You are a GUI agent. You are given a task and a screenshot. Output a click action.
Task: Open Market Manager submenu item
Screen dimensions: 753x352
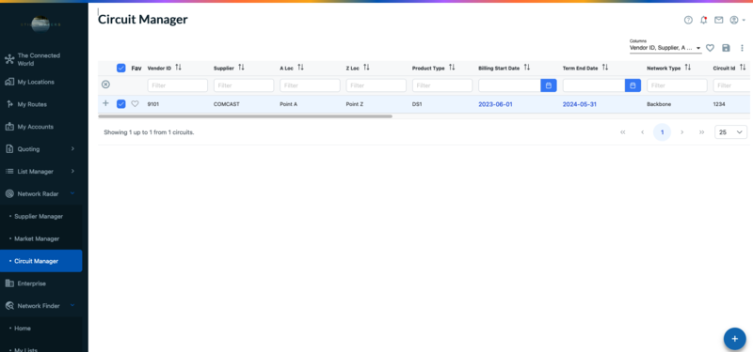[41, 238]
